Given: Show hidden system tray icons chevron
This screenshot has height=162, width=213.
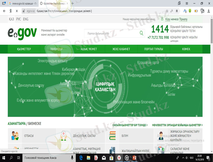Looking at the screenshot, I should [183, 158].
